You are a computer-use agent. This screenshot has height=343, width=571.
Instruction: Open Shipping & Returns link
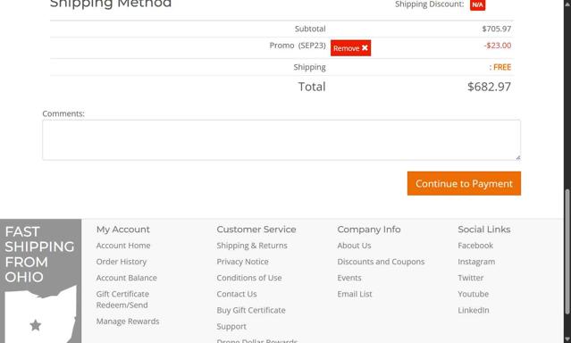tap(252, 246)
